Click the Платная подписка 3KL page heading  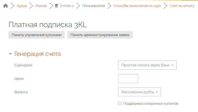pos(48,25)
